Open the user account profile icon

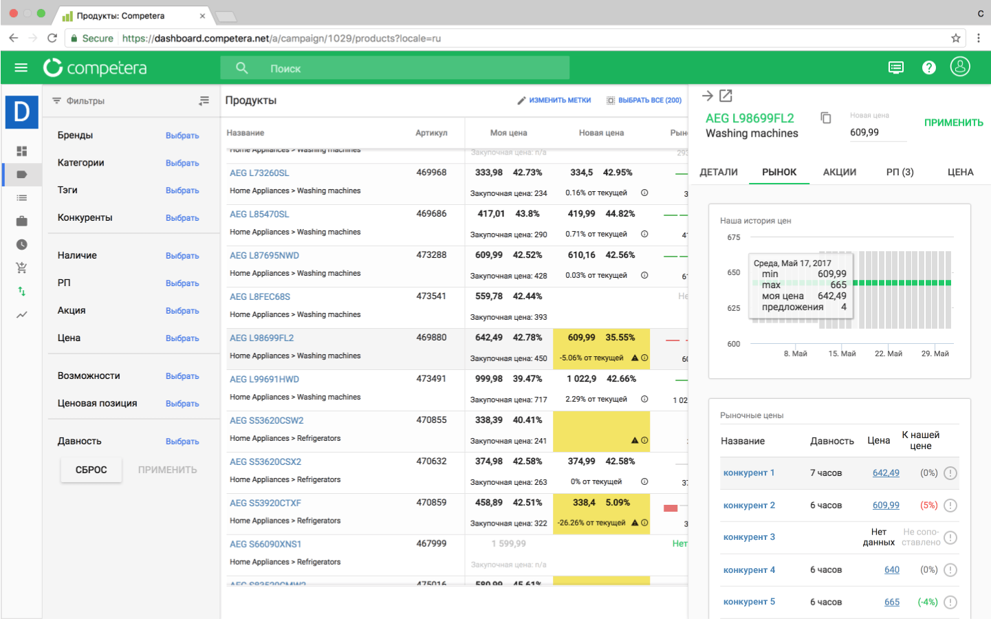pos(959,67)
